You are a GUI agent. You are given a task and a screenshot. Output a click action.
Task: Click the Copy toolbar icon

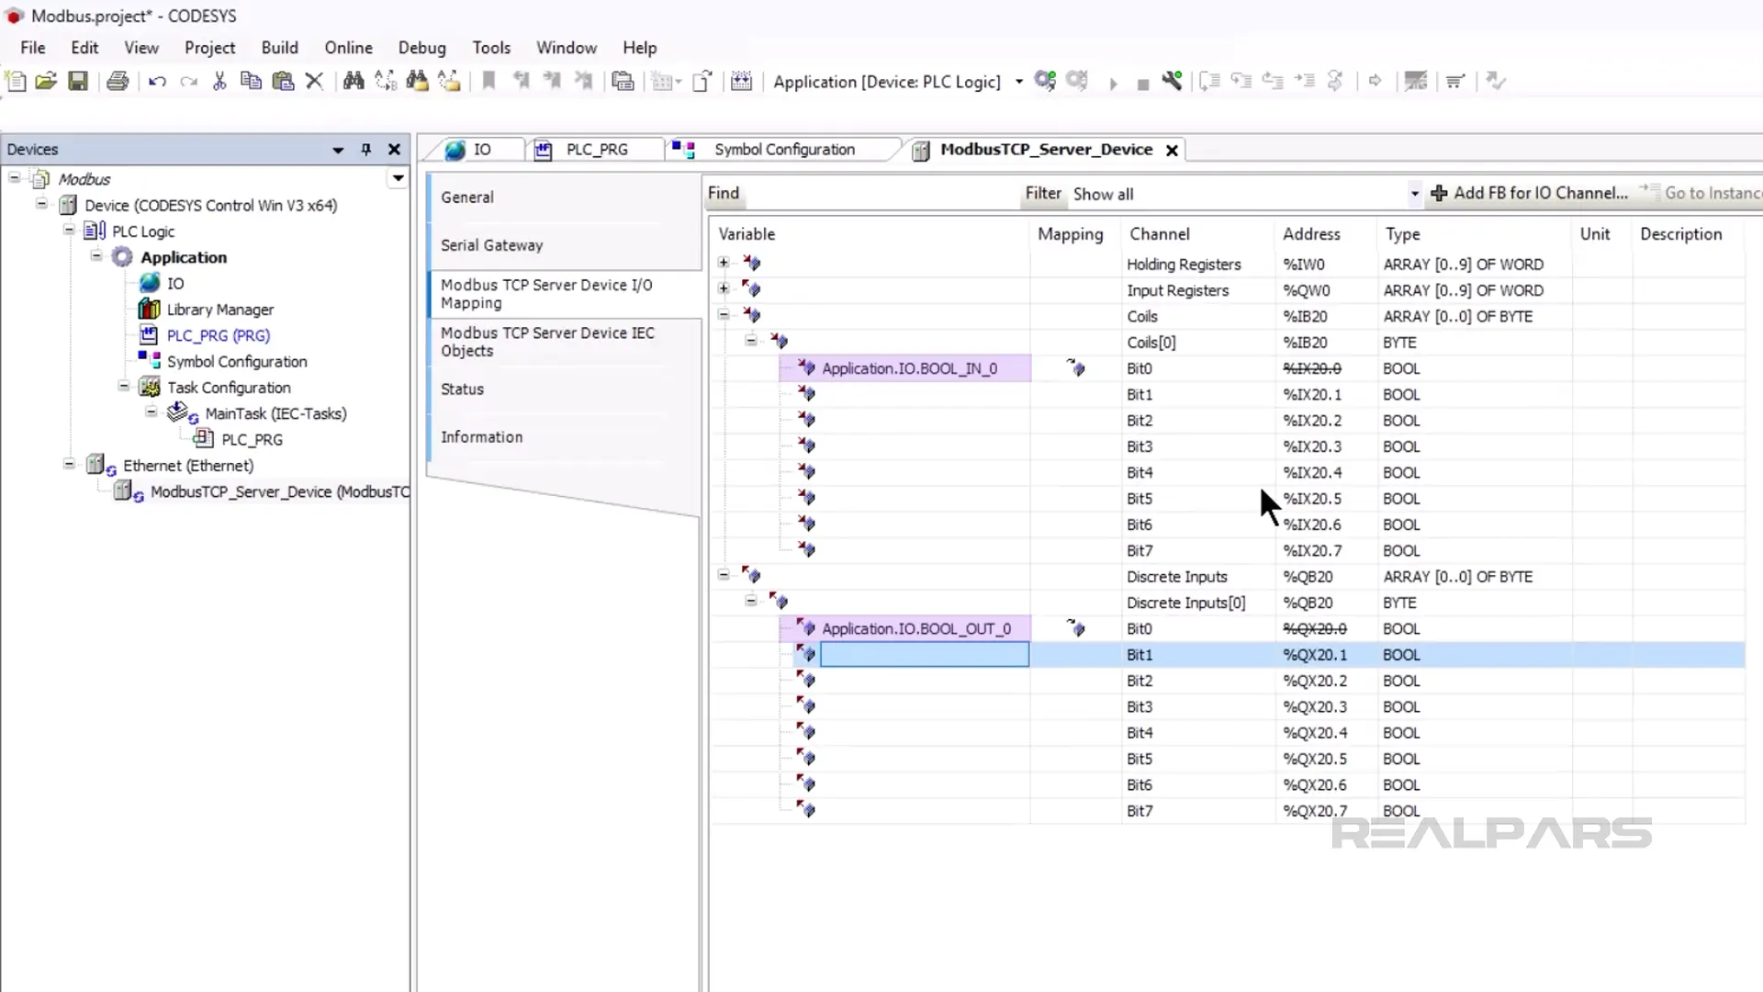[x=251, y=81]
